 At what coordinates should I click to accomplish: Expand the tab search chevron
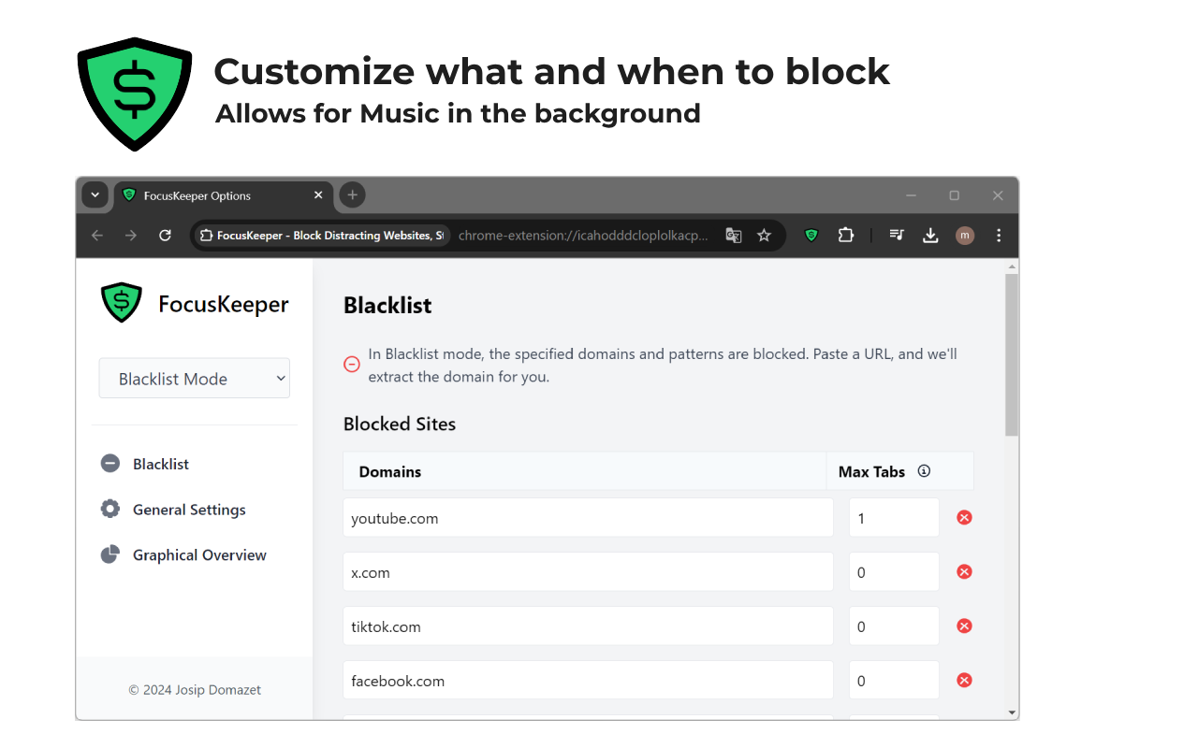[95, 194]
